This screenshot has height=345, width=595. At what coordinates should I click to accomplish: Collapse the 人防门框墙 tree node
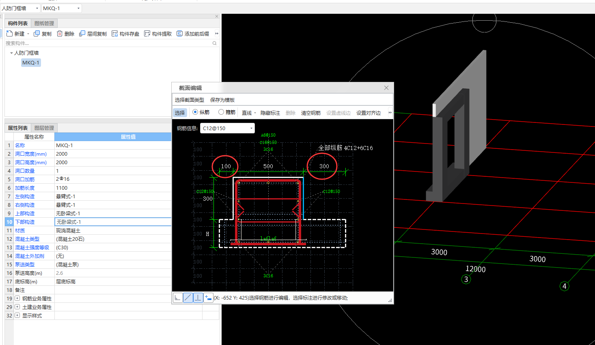(x=11, y=53)
